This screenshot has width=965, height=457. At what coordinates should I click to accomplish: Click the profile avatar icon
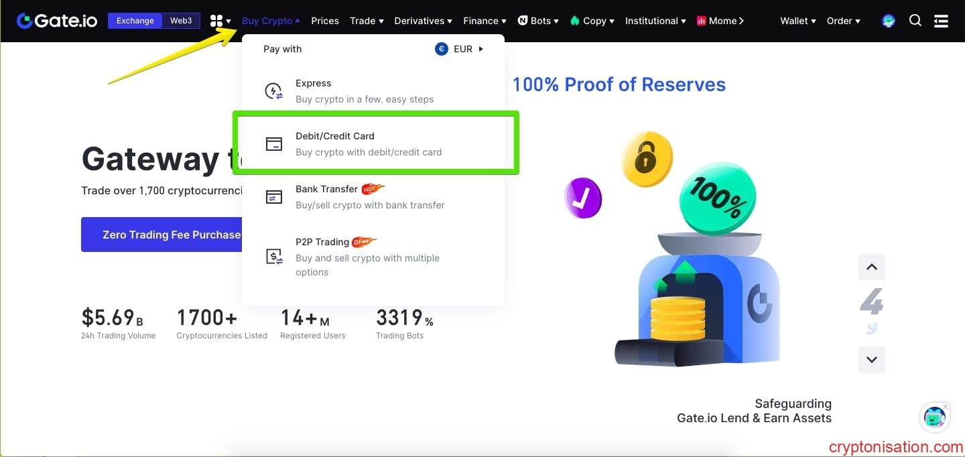(x=889, y=21)
